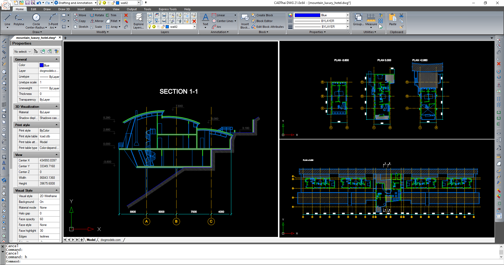
Task: Click the red X Delete tool in Modify
Action: (126, 15)
